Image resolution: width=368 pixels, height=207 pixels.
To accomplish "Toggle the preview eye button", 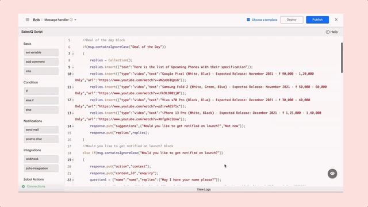I will 332,174.
